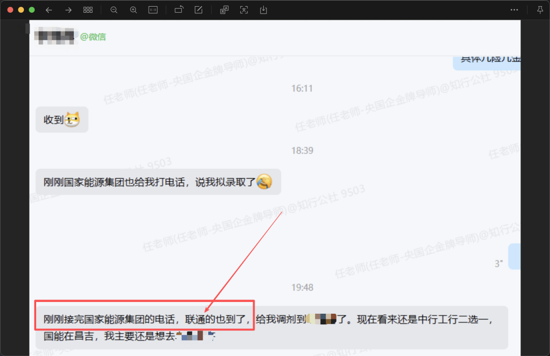Click the 16:11 timestamp

tap(302, 89)
